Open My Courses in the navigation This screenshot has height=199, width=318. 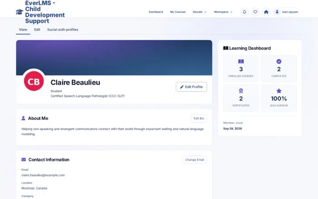click(x=178, y=12)
